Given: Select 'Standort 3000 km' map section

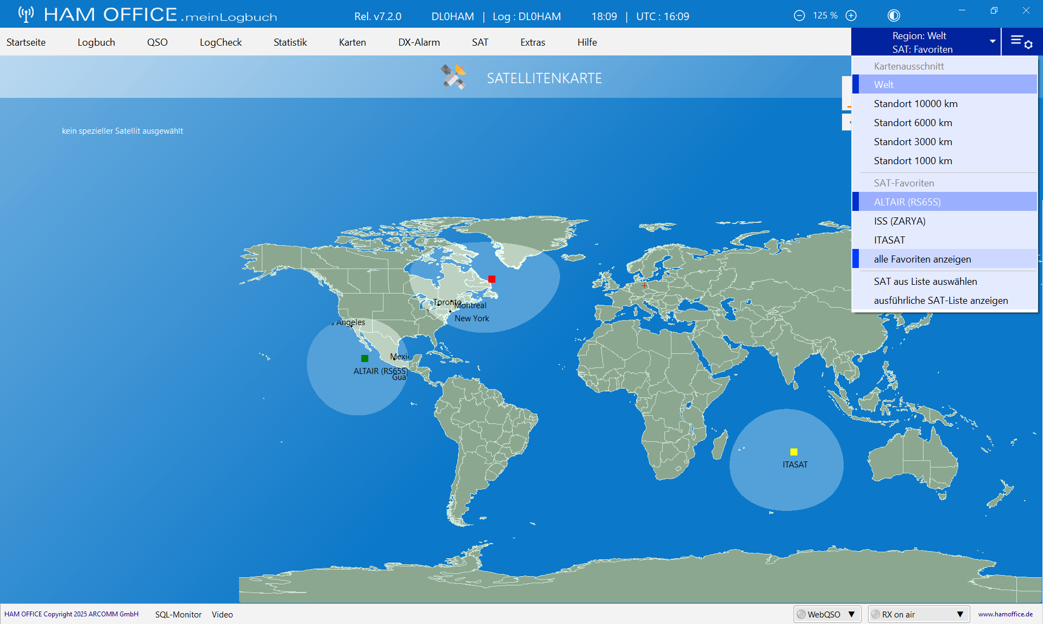Looking at the screenshot, I should pos(913,142).
